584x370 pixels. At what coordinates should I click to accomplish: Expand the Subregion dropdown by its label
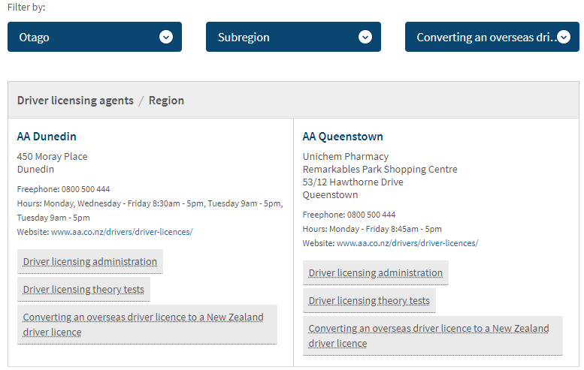pyautogui.click(x=244, y=37)
